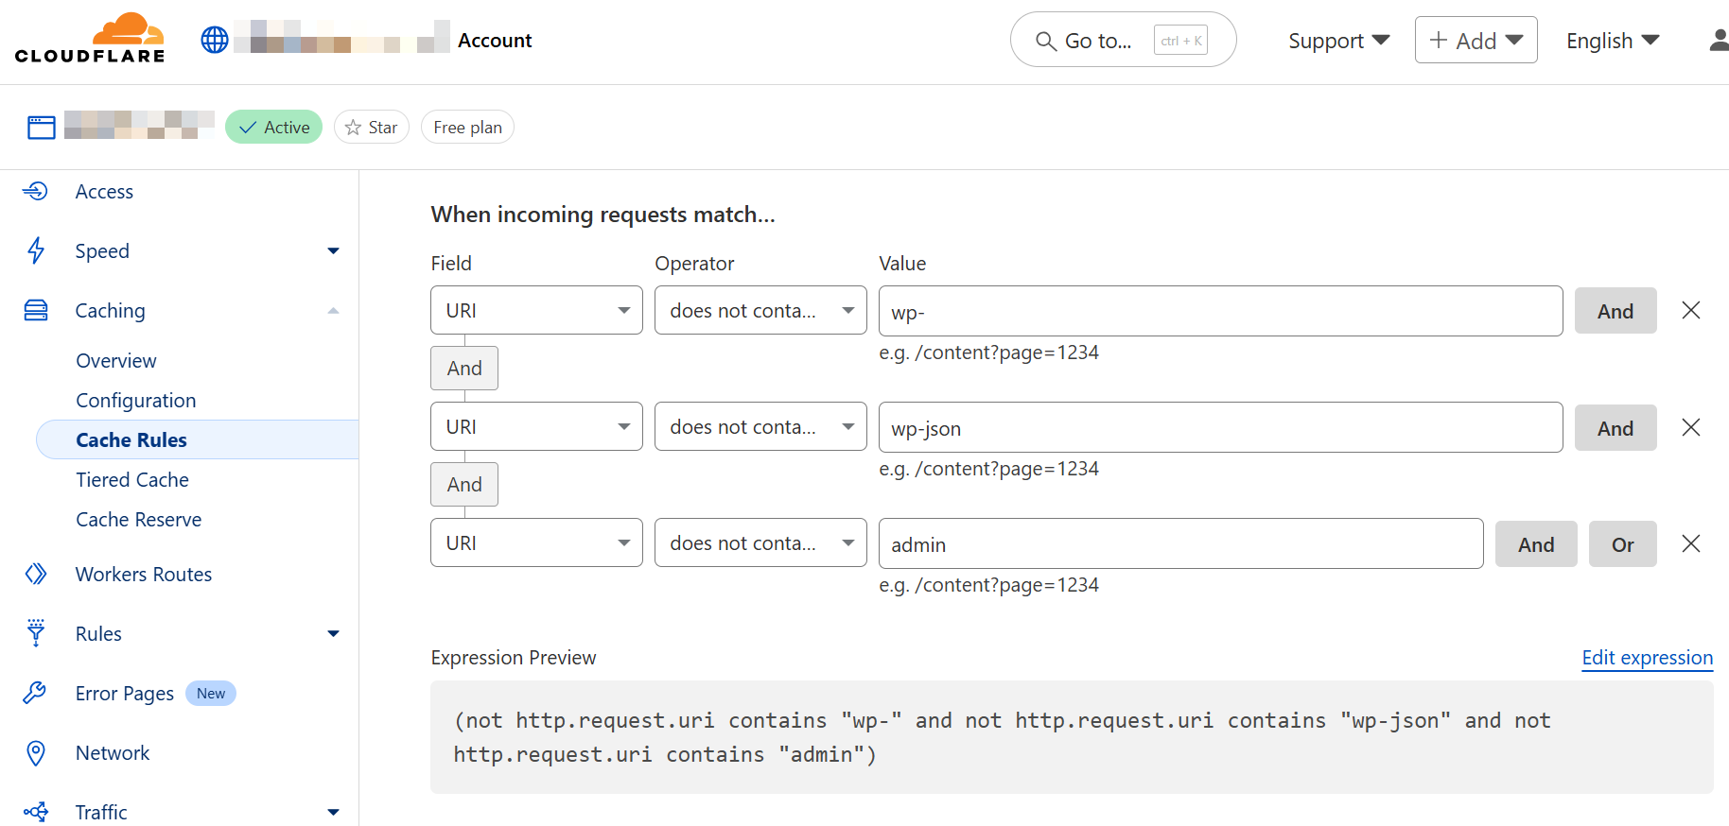Click Or button in admin row
Viewport: 1729px width, 826px height.
1623,544
